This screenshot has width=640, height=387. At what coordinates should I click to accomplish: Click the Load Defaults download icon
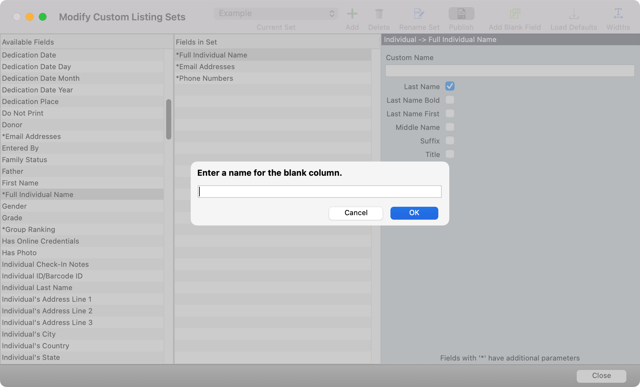click(x=574, y=14)
